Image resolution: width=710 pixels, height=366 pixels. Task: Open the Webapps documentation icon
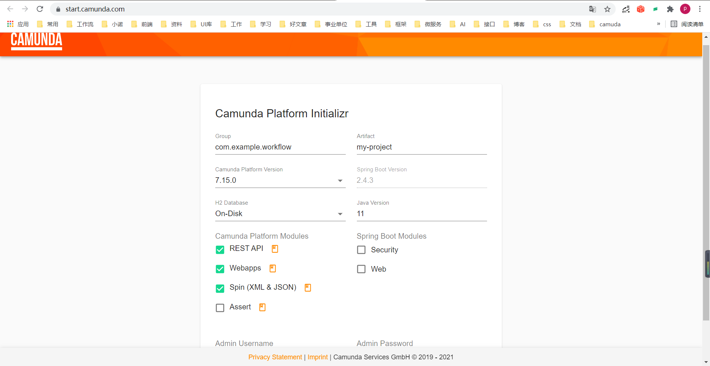click(x=273, y=268)
